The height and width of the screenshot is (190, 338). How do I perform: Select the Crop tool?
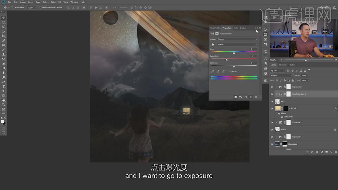3,36
